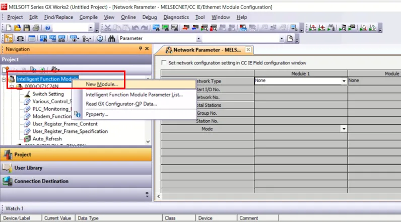Viewport: 401px width, 222px height.
Task: Click the binoculars Find icon
Action: 111,39
